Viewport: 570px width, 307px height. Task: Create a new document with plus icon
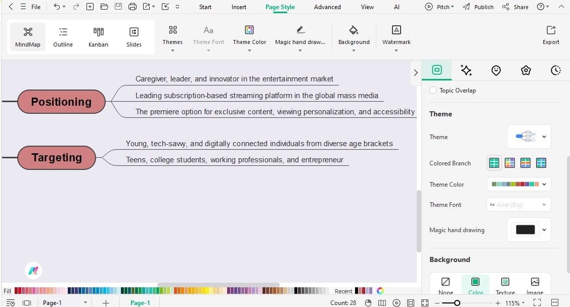(90, 7)
